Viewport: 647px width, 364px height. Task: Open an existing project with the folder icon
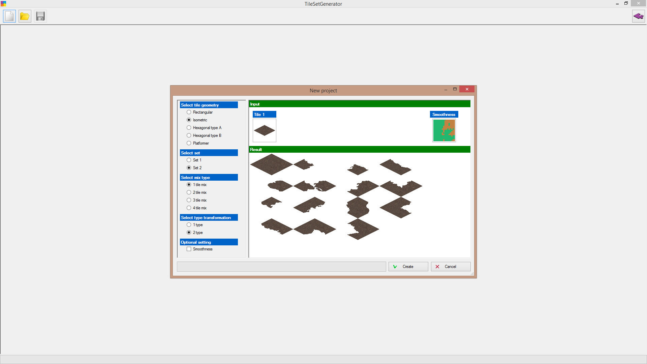point(24,16)
